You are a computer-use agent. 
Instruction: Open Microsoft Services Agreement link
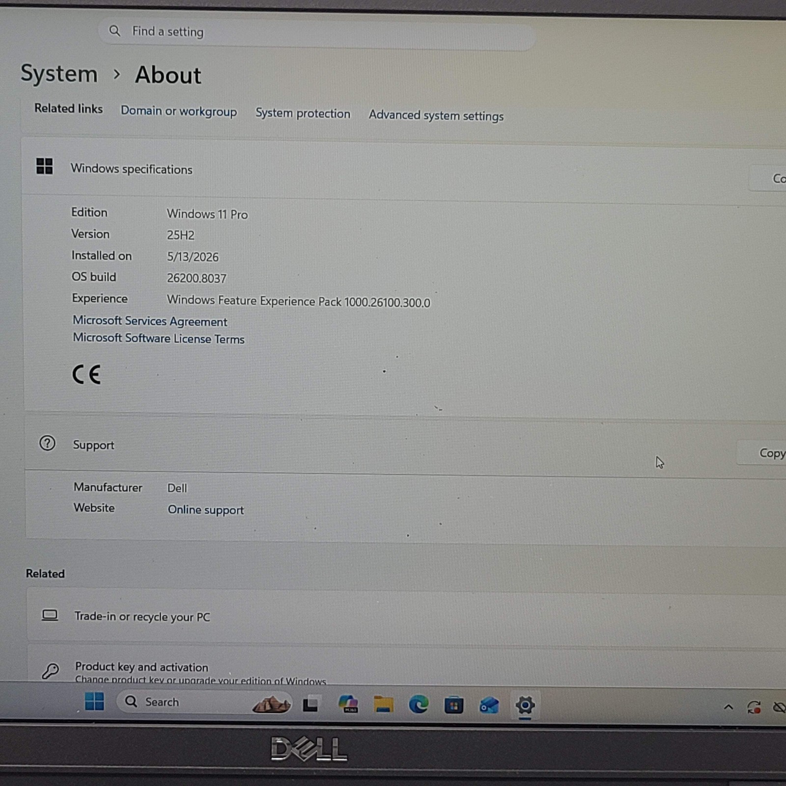[x=150, y=321]
